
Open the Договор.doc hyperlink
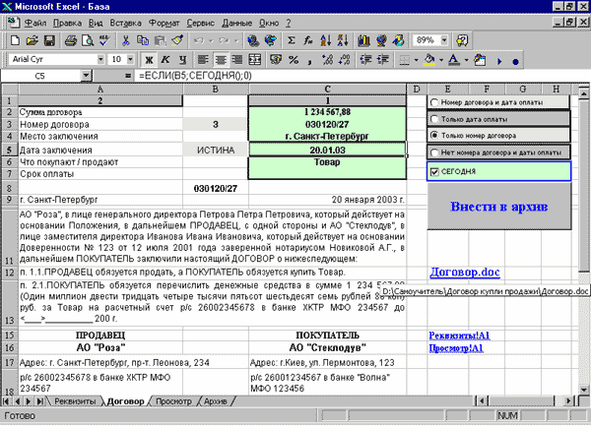tap(465, 273)
